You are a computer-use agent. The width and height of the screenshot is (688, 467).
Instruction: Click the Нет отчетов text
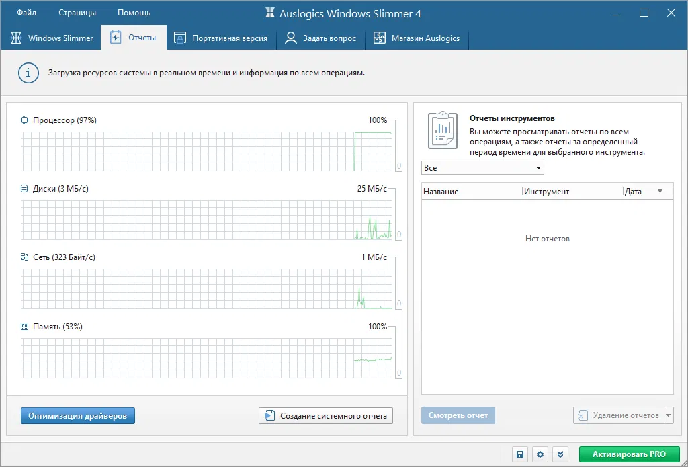tap(547, 239)
